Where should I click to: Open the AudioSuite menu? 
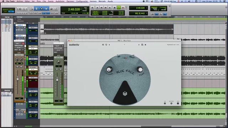pyautogui.click(x=60, y=1)
